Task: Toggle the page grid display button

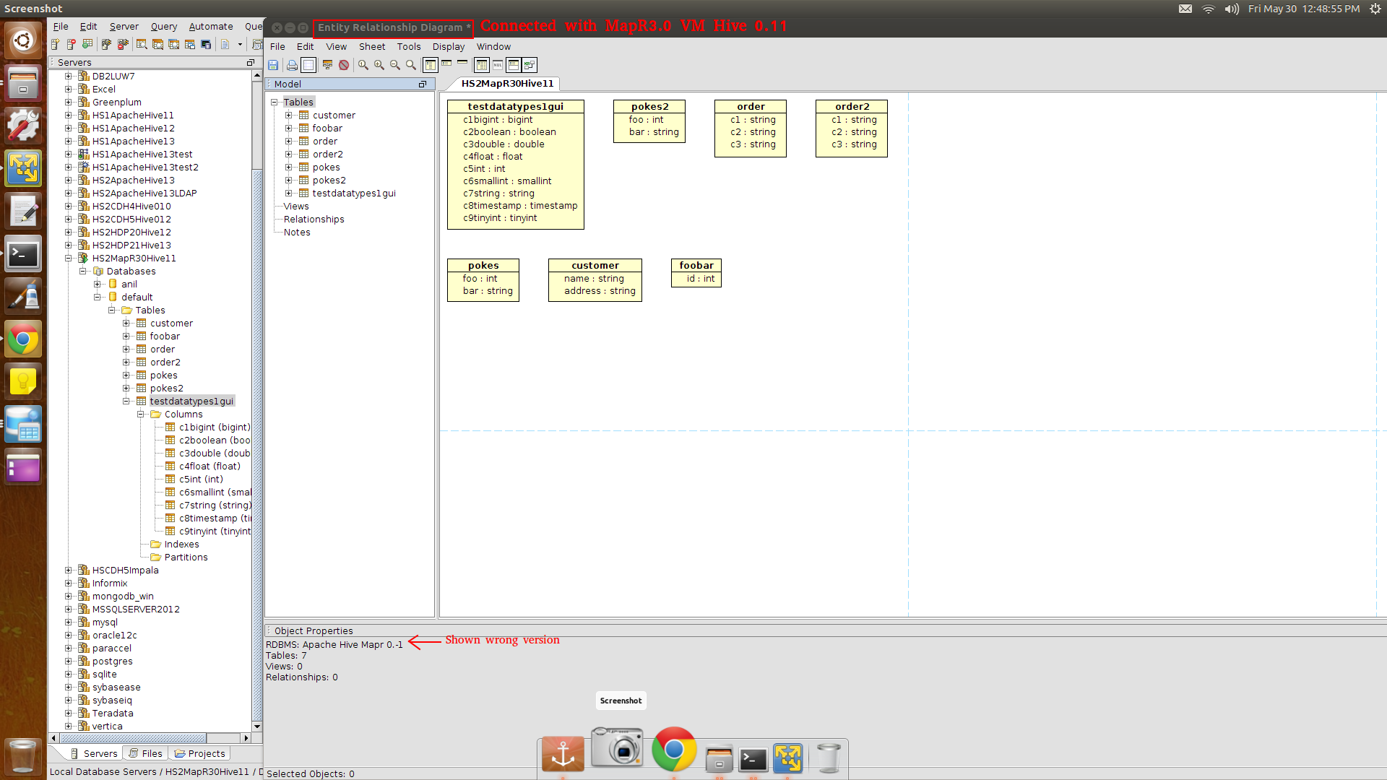Action: click(x=308, y=65)
